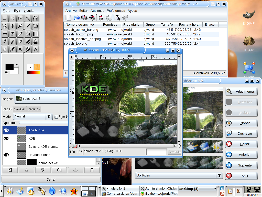
Task: Open the image menu arrow at ruler corner
Action: point(72,57)
